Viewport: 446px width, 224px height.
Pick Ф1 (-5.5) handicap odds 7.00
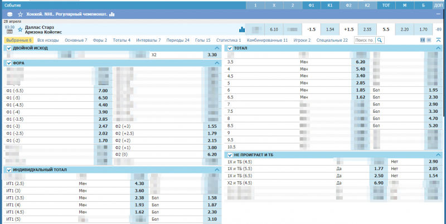(103, 91)
